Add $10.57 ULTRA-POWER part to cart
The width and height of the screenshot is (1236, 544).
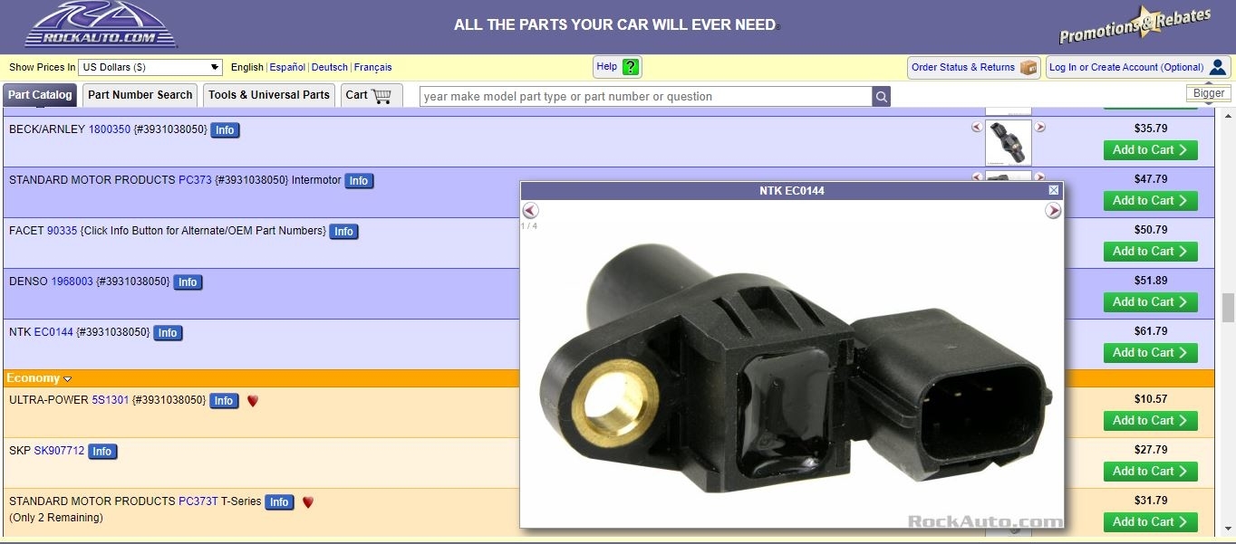pyautogui.click(x=1151, y=421)
